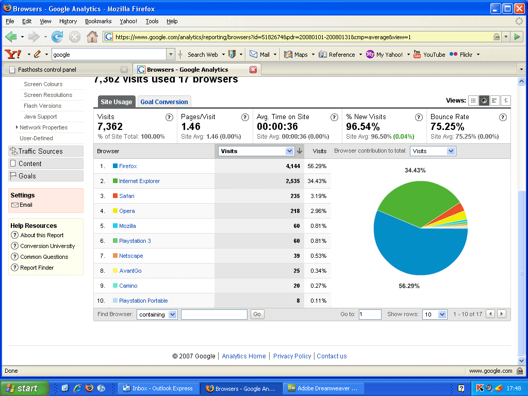The image size is (528, 396).
Task: Click the Yahoo! logo in the toolbar
Action: (x=13, y=54)
